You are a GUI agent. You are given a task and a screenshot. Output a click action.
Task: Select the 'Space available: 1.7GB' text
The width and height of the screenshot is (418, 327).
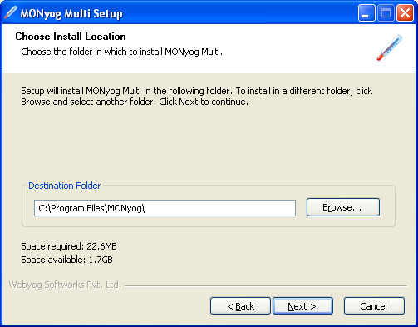[x=67, y=260]
